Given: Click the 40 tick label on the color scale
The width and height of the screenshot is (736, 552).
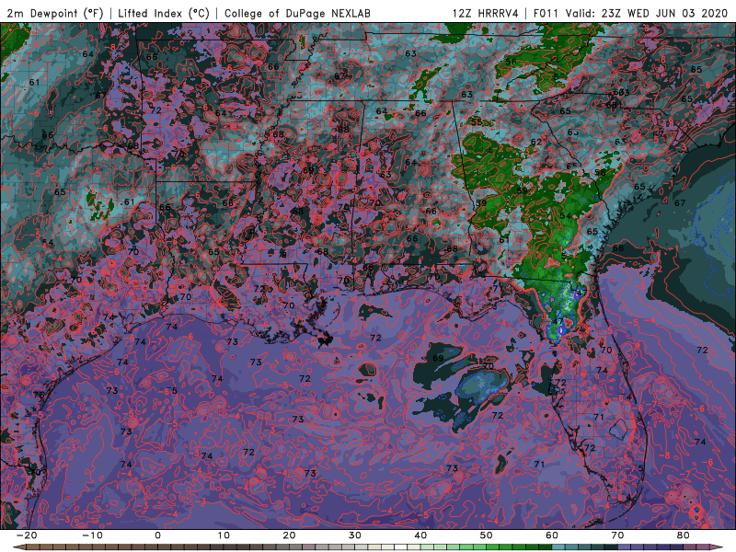Looking at the screenshot, I should click(420, 535).
